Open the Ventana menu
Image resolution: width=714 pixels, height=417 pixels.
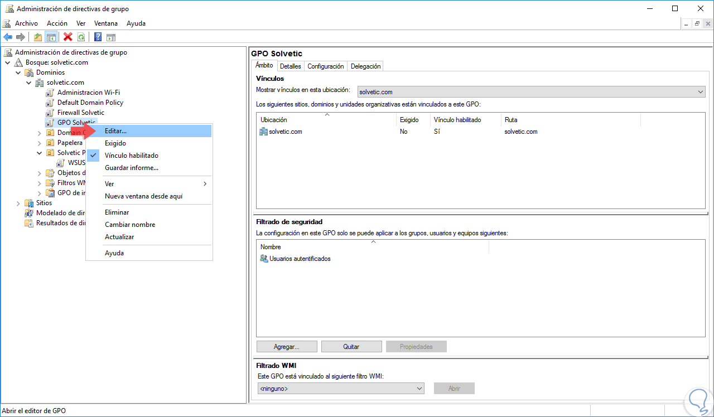tap(106, 23)
